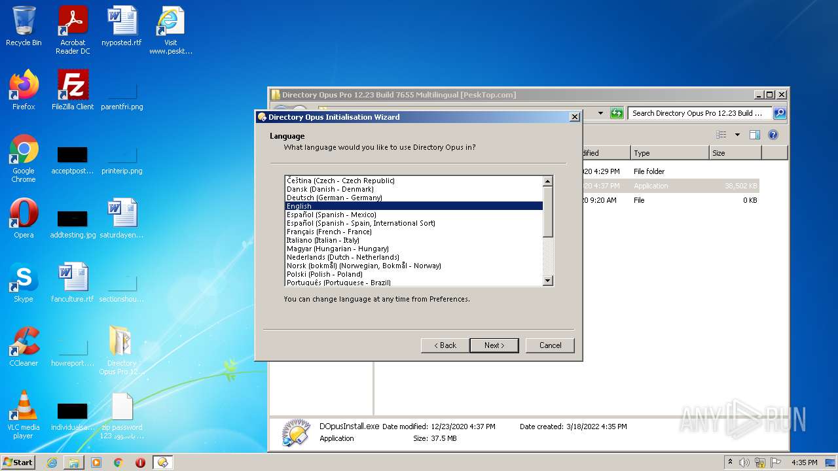
Task: Select Nederlands (Dutch - Netherlands)
Action: 414,257
